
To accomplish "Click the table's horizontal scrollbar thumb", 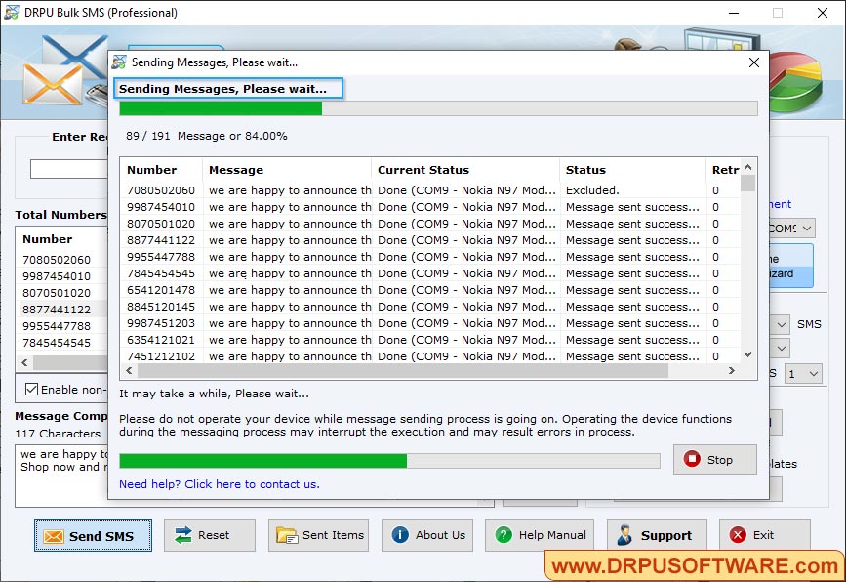I will pyautogui.click(x=402, y=371).
